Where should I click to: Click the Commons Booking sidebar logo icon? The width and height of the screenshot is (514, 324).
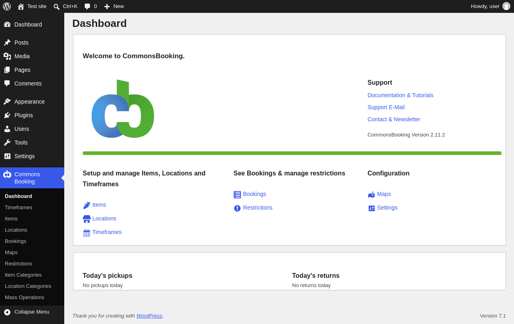[x=7, y=174]
